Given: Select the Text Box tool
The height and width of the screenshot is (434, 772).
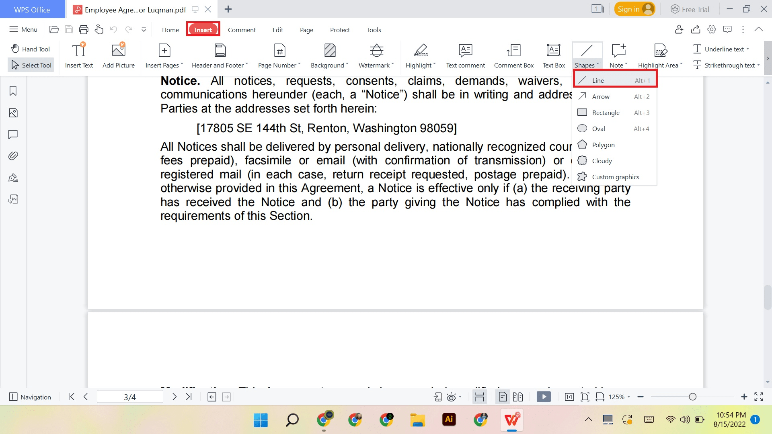Looking at the screenshot, I should [553, 55].
